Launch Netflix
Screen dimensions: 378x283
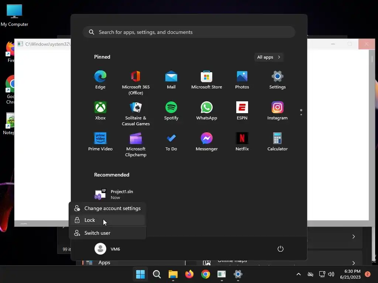click(x=242, y=142)
